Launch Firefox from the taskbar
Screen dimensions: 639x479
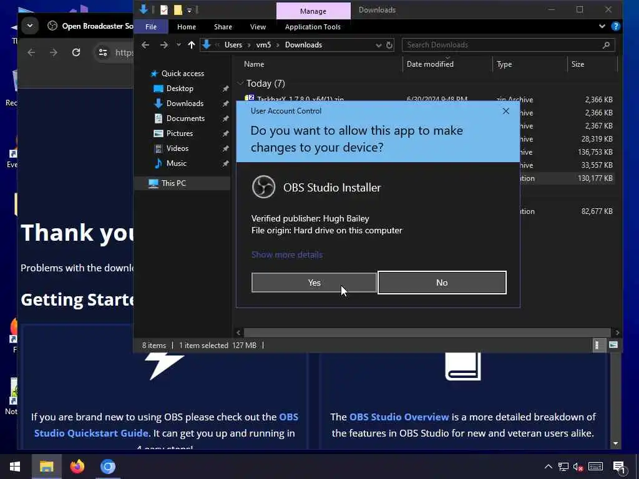77,467
